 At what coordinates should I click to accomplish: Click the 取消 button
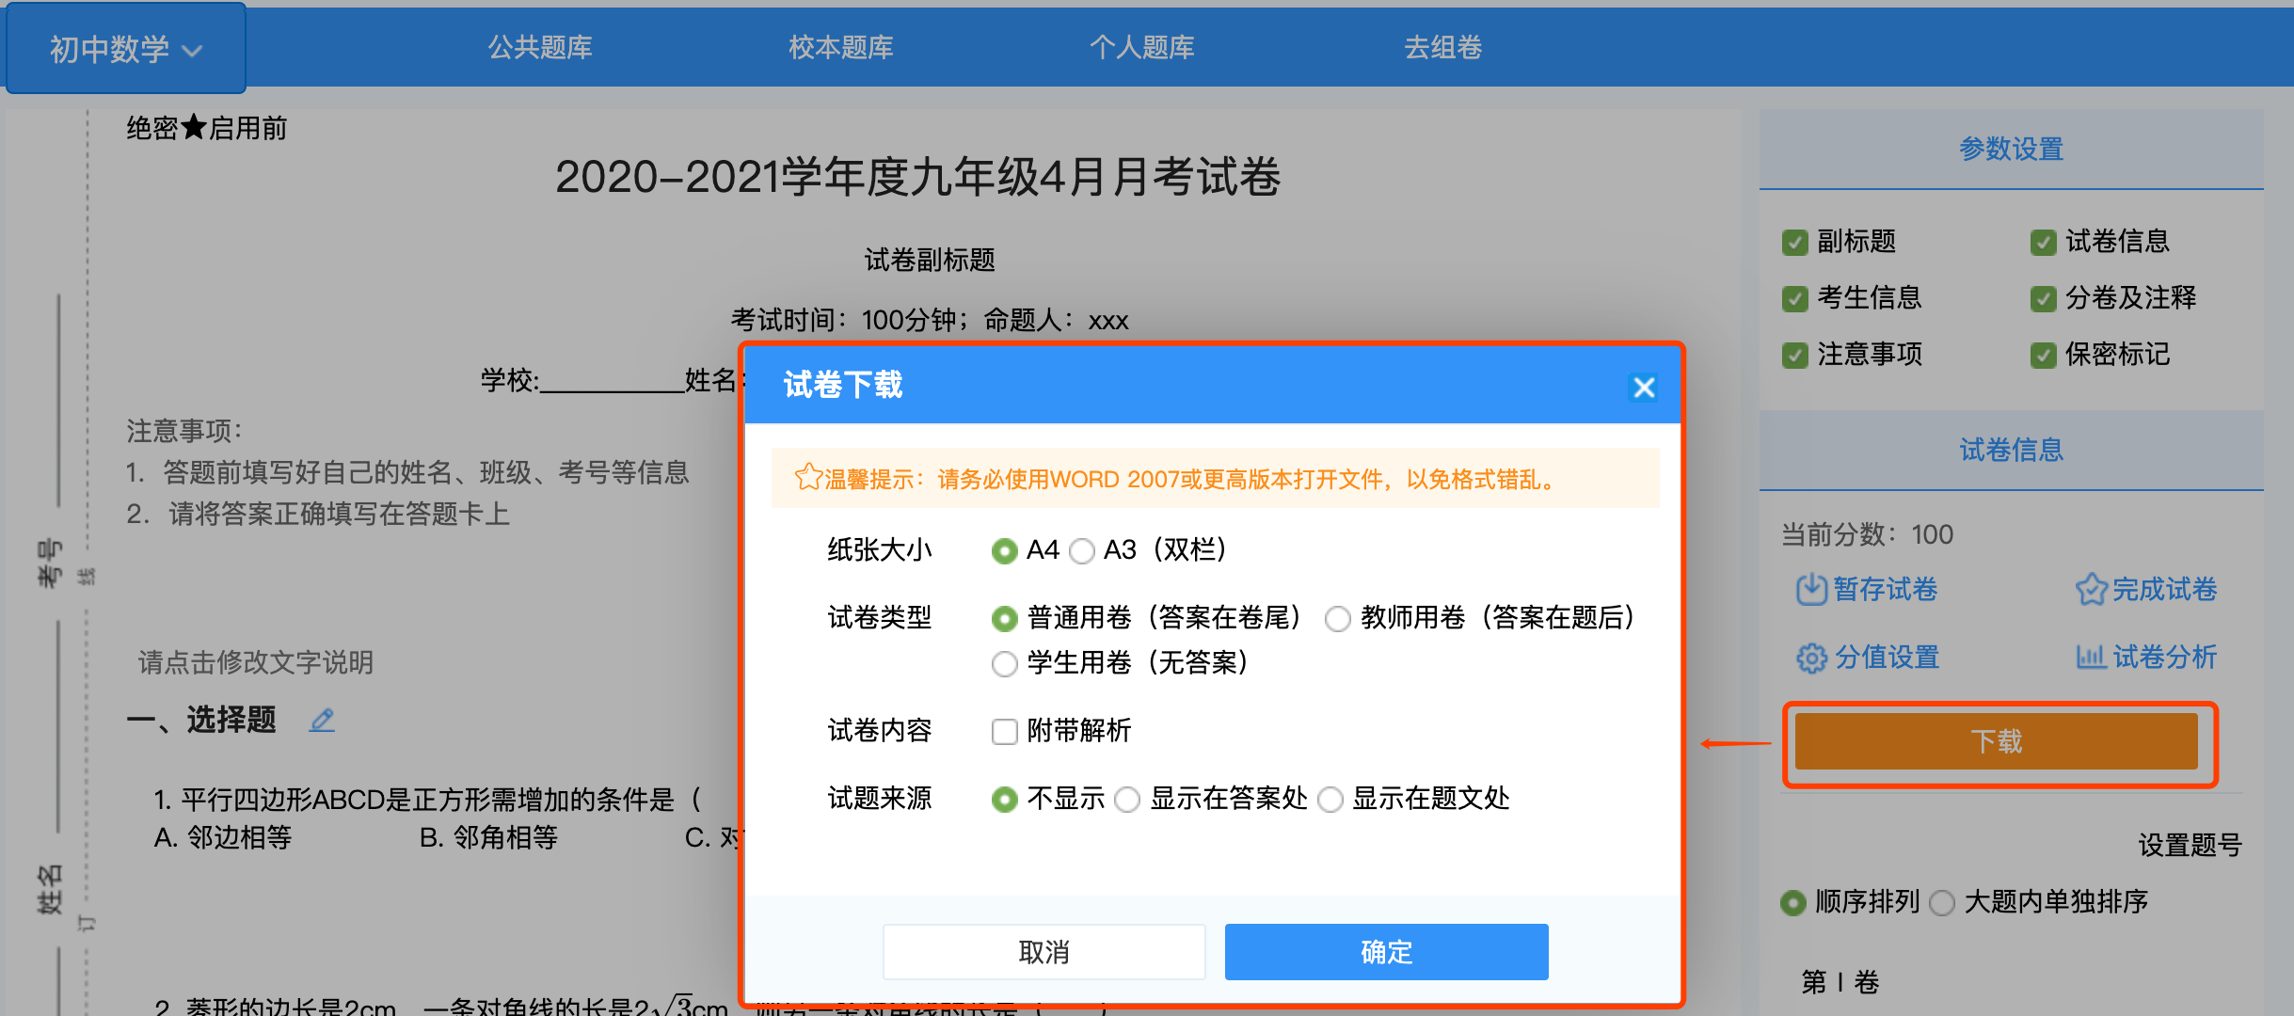point(1043,952)
